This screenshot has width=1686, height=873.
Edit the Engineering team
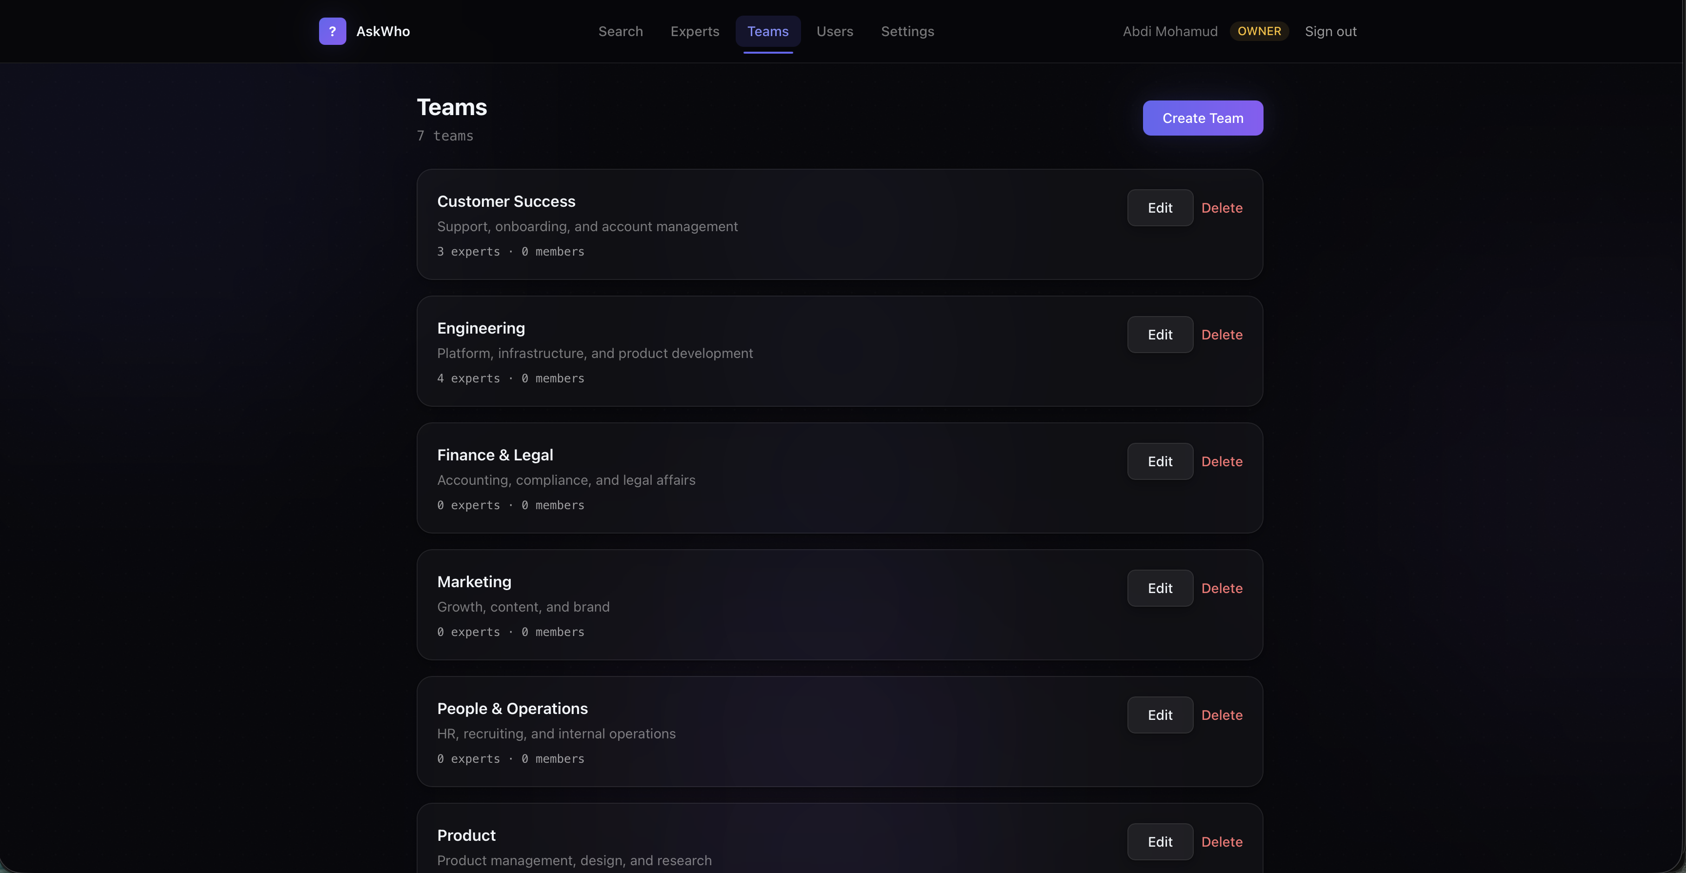1160,335
